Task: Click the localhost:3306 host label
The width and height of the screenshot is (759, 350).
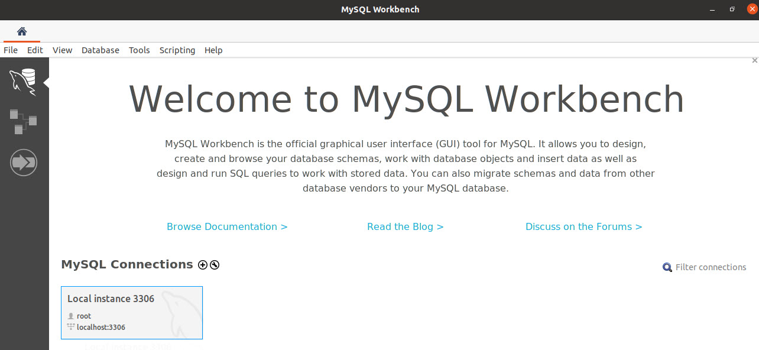Action: pos(101,327)
